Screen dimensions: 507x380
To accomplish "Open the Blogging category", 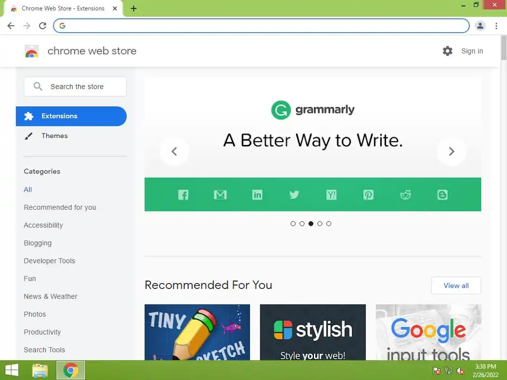I will [38, 243].
